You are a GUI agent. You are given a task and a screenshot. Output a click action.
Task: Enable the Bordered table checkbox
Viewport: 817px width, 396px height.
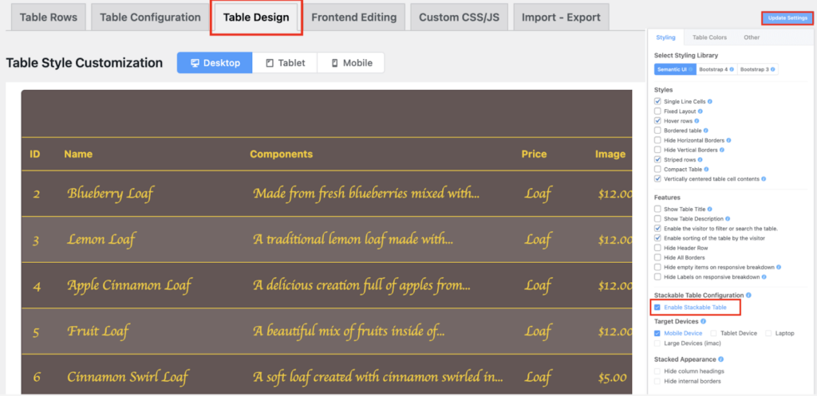657,131
